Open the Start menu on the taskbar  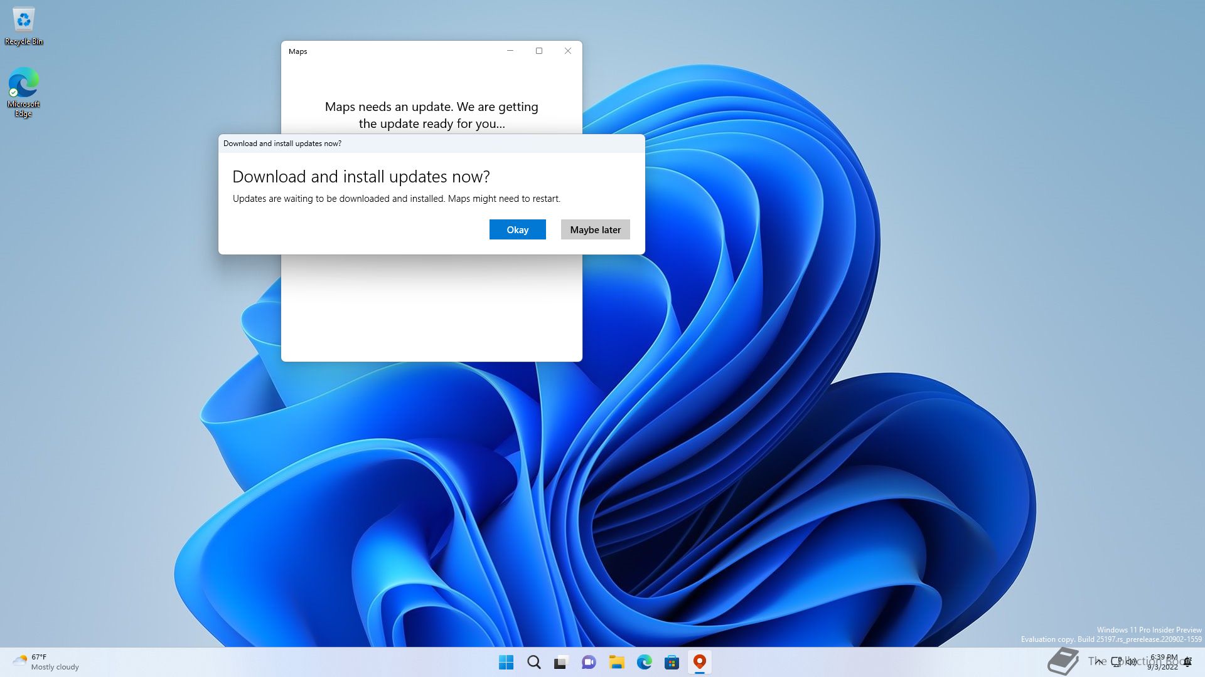click(x=506, y=662)
